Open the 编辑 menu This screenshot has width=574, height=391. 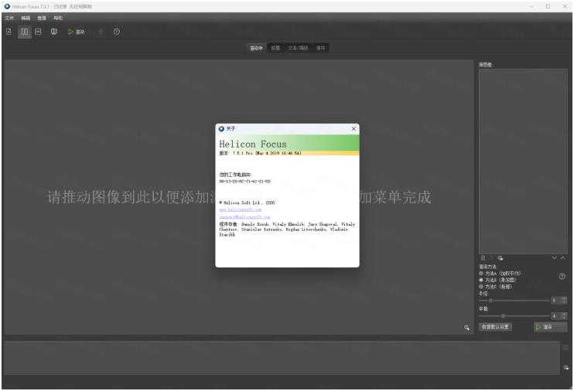tap(26, 18)
